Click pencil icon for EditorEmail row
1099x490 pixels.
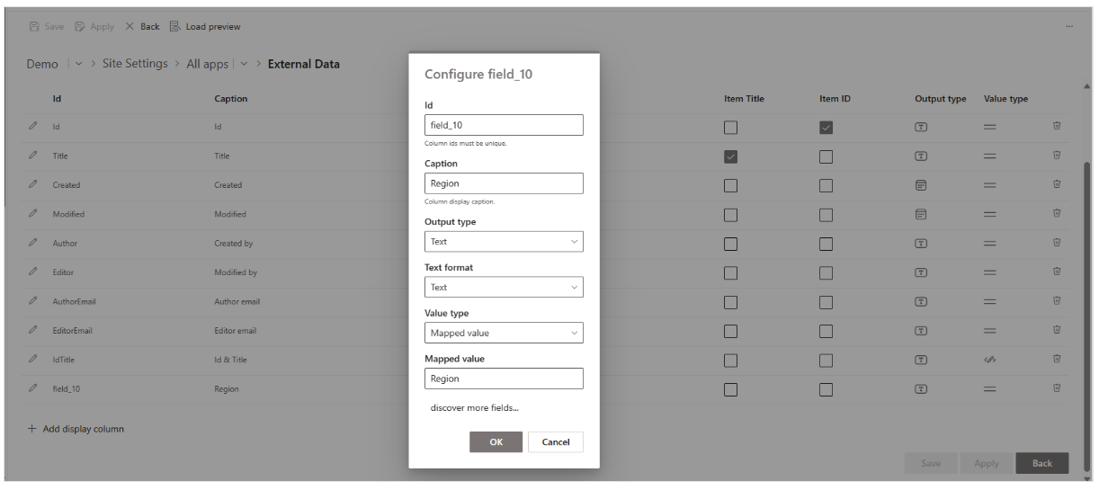click(x=32, y=331)
